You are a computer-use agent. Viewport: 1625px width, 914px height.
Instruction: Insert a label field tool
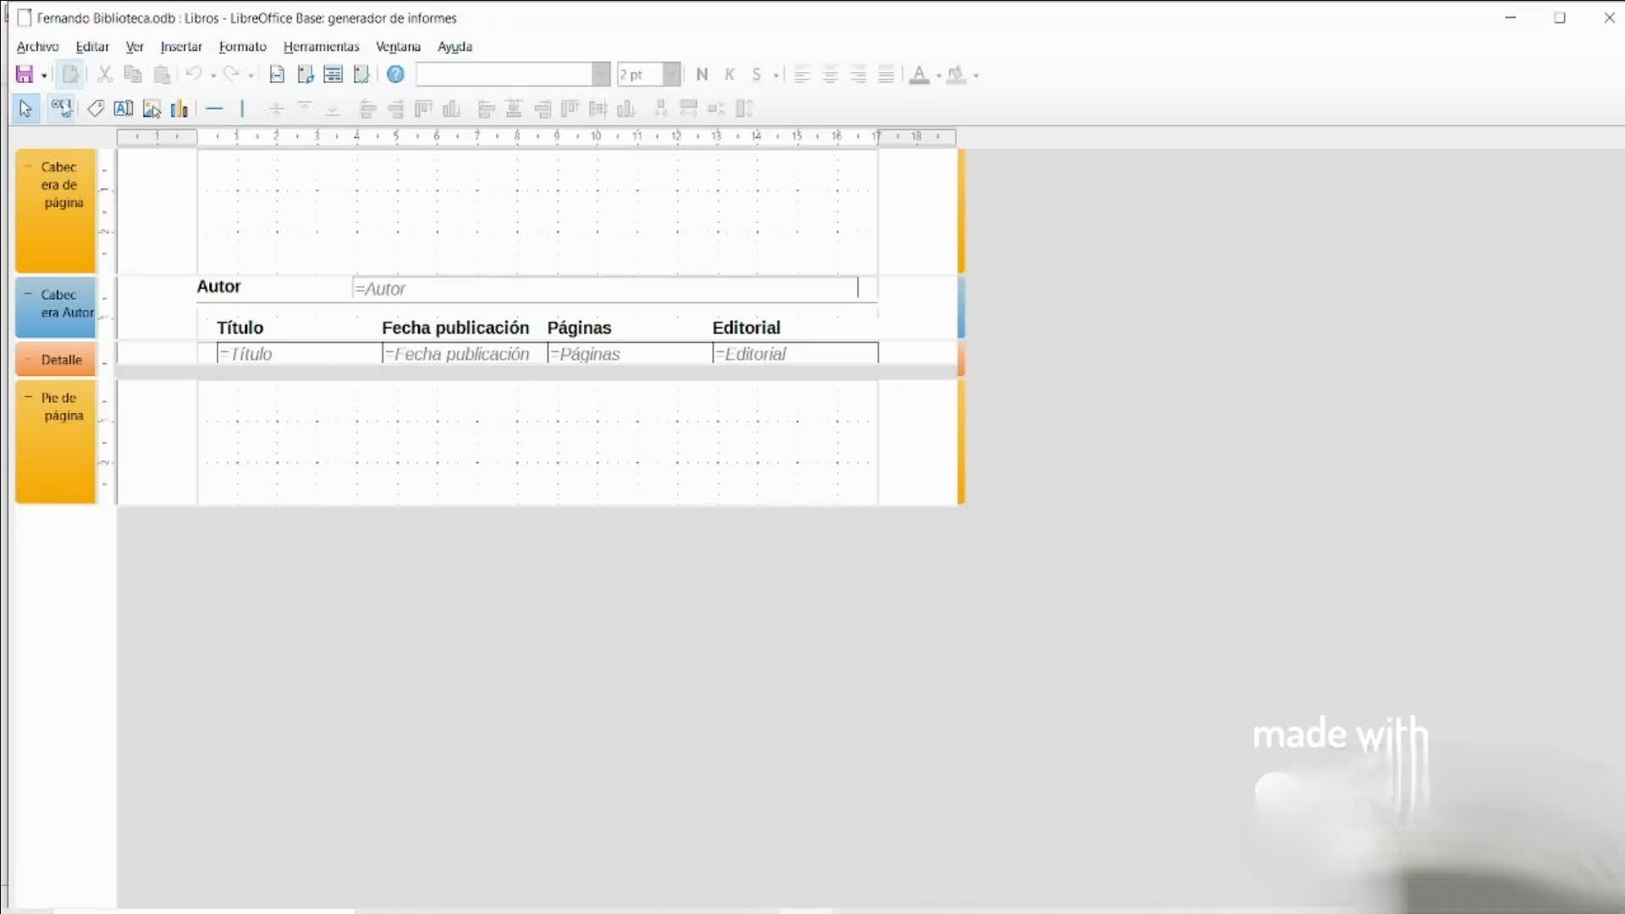(96, 108)
